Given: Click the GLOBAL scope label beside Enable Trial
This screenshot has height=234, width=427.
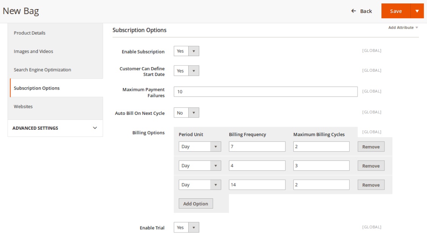Looking at the screenshot, I should tap(372, 227).
